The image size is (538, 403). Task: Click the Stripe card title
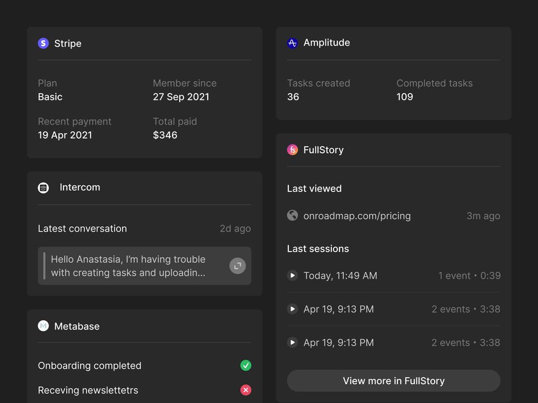click(68, 44)
